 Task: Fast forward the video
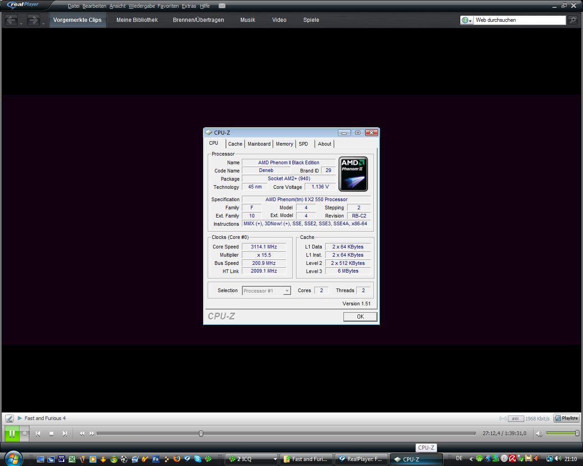pyautogui.click(x=92, y=434)
